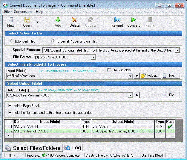Click the Input File(s) column header
Image resolution: width=187 pixels, height=160 pixels.
pos(50,122)
